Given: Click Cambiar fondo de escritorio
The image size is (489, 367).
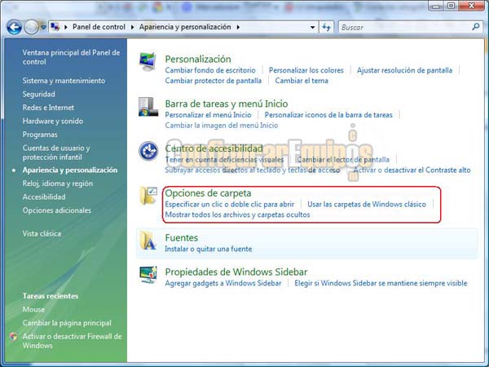Looking at the screenshot, I should tap(210, 70).
